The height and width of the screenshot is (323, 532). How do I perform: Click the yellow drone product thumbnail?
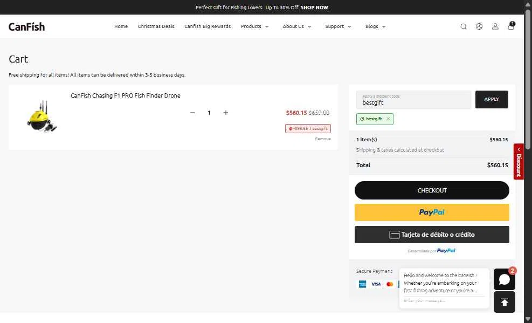[42, 116]
